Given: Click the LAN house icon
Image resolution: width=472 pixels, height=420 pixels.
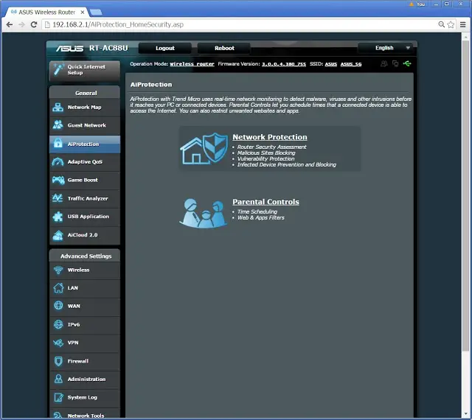Looking at the screenshot, I should click(x=58, y=288).
